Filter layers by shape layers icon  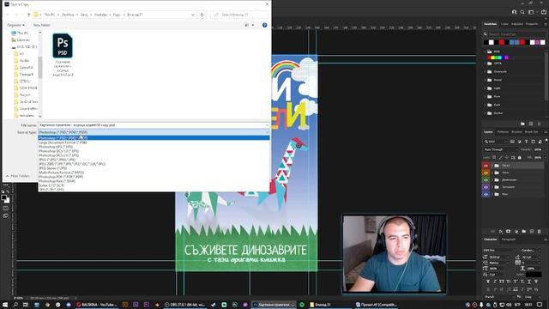[533, 142]
